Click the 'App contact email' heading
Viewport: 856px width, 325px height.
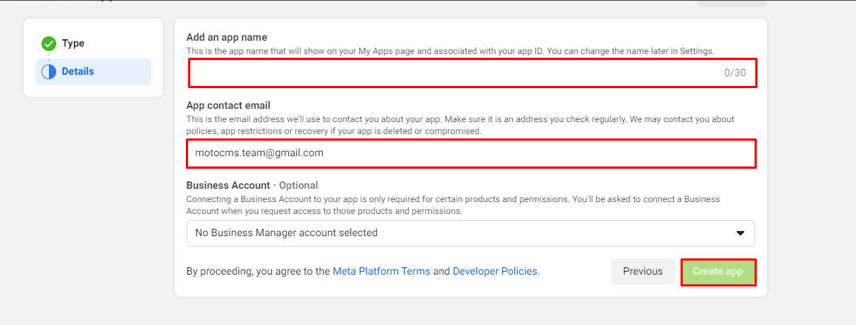coord(228,105)
